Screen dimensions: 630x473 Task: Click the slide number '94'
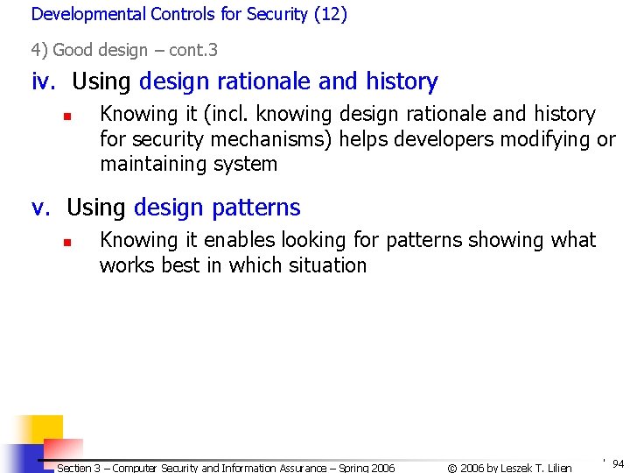pyautogui.click(x=618, y=463)
